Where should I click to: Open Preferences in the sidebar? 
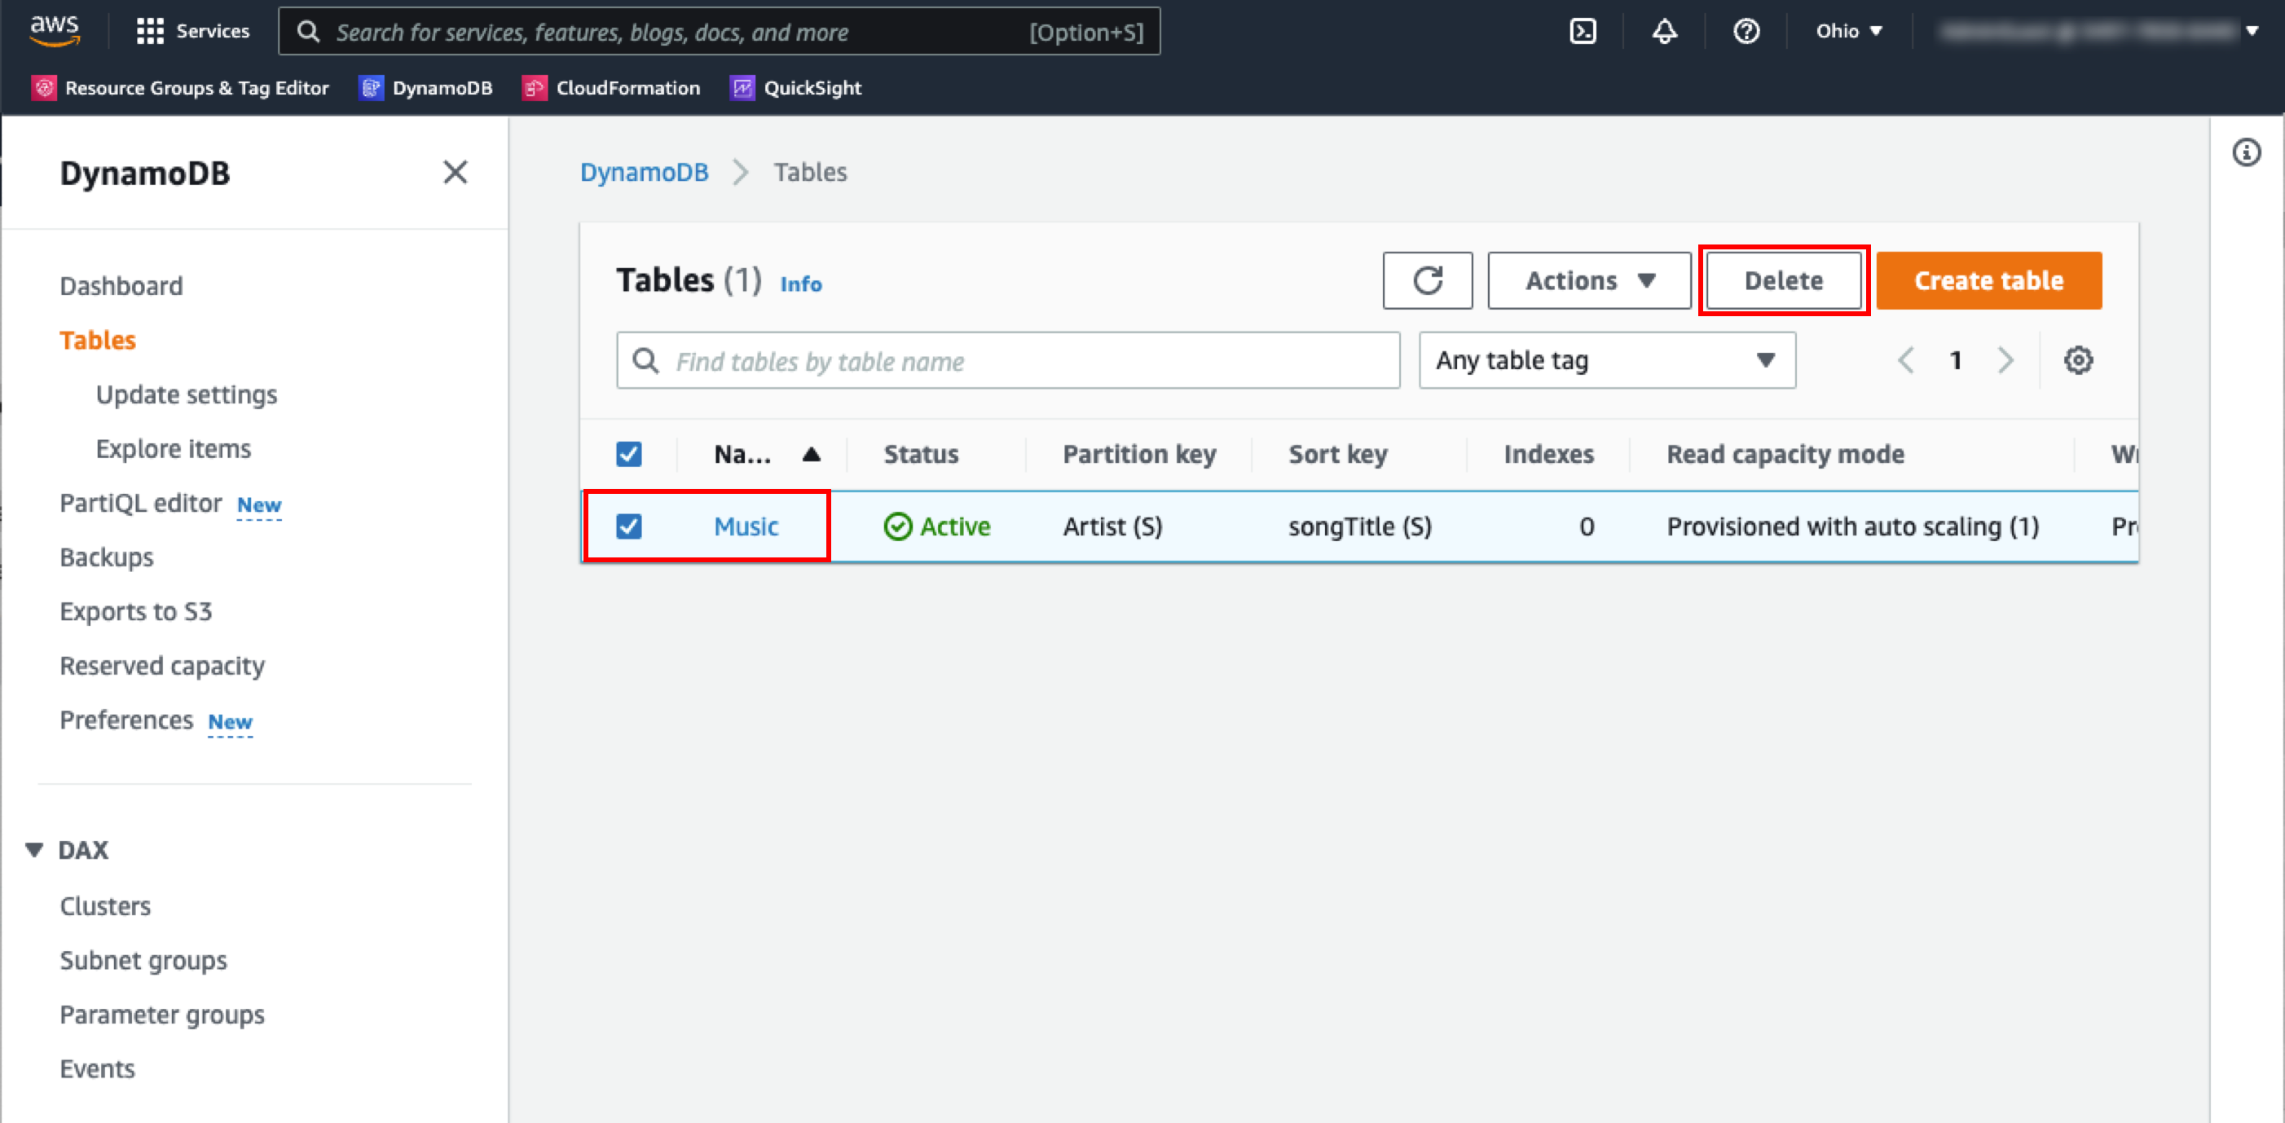click(x=126, y=720)
